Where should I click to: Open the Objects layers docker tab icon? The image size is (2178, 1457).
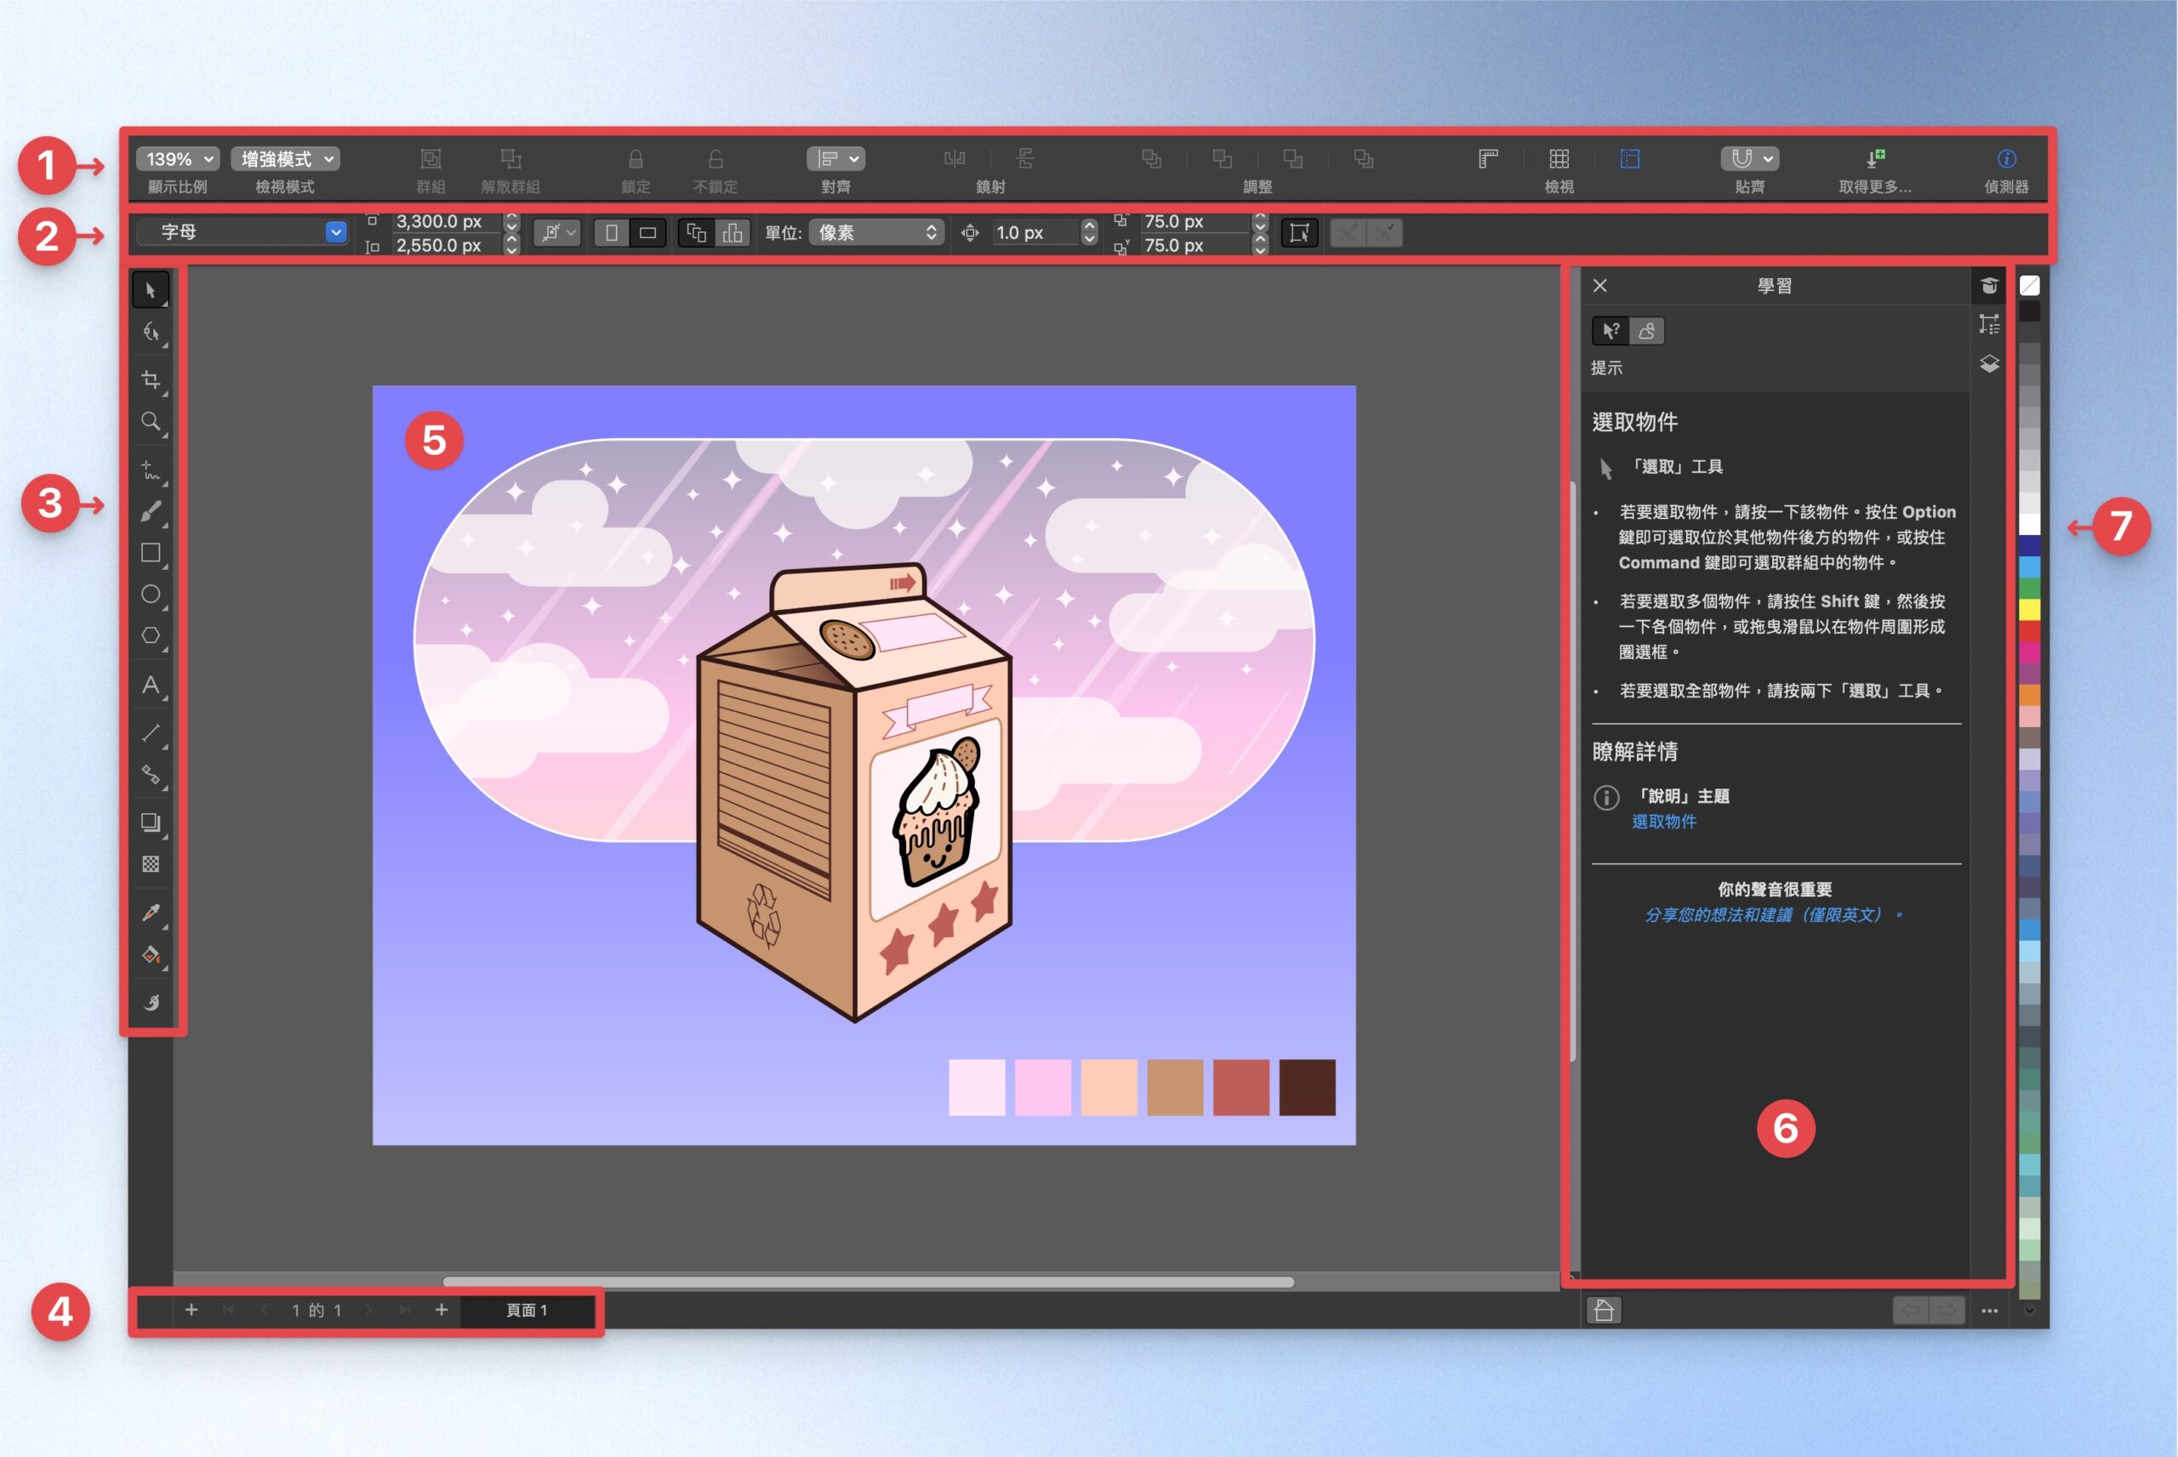[x=1989, y=363]
